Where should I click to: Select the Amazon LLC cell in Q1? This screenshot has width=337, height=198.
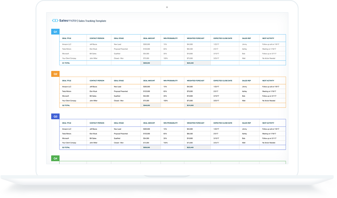[x=67, y=45]
